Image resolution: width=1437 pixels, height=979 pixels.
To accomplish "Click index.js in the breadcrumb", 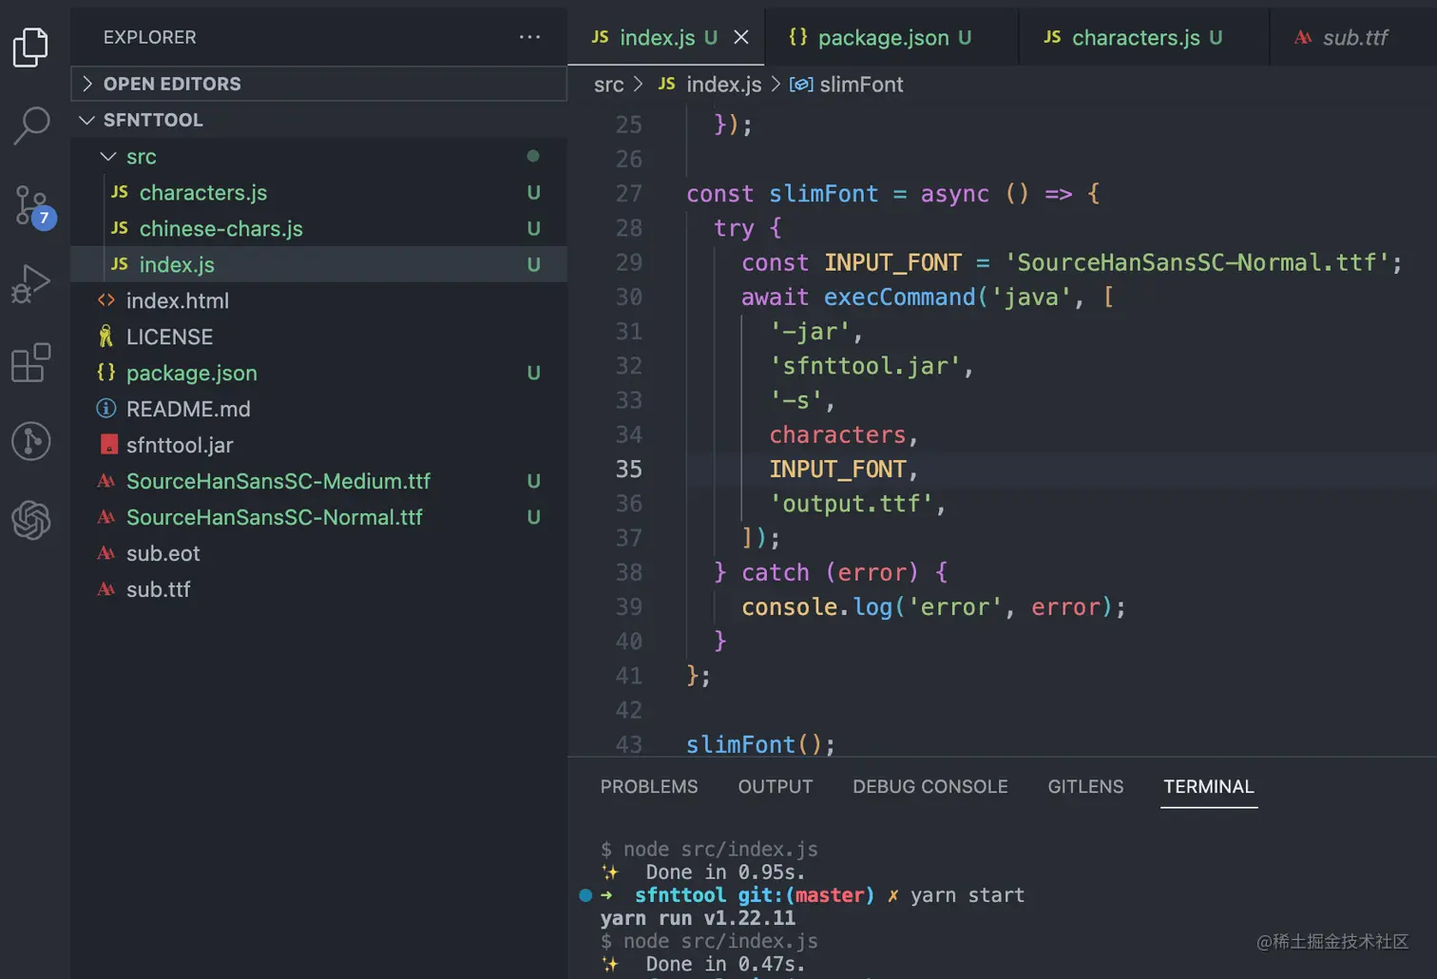I will tap(724, 85).
